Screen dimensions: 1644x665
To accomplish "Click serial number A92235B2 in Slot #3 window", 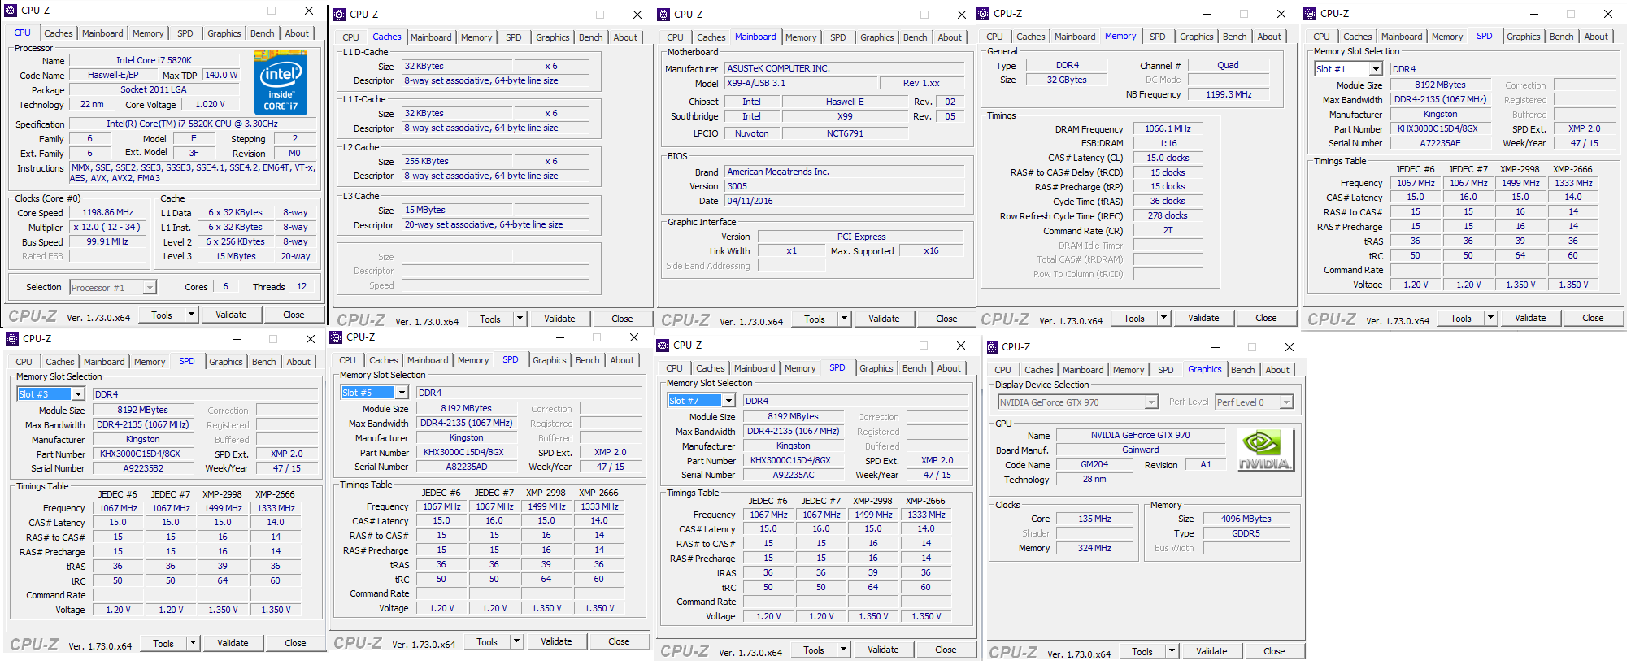I will tap(143, 468).
